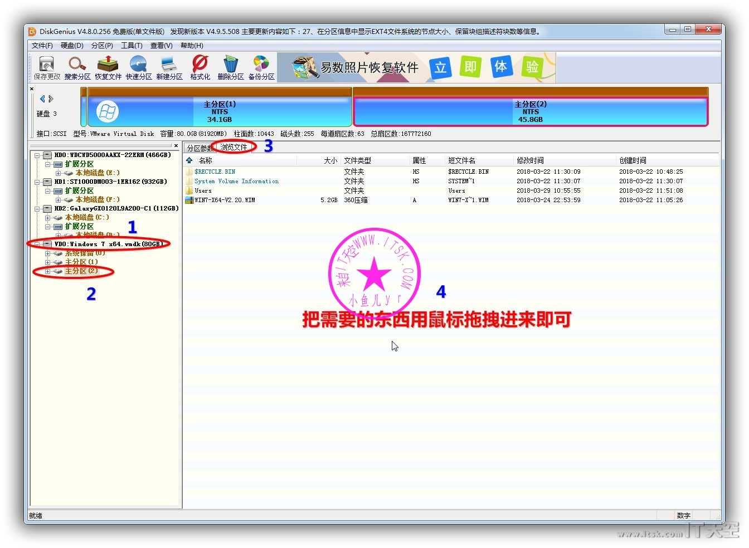Screen dimensions: 749x548
Task: Select the WIN7-X64-V2.20.WIM file
Action: (225, 200)
